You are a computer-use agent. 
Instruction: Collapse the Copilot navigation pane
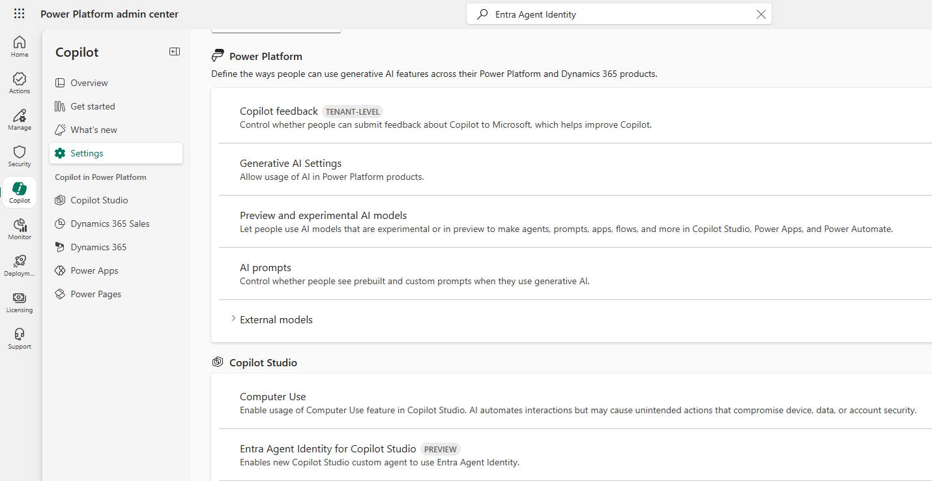(174, 51)
